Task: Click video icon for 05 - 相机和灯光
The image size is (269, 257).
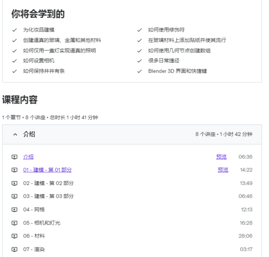Action: tap(14, 223)
